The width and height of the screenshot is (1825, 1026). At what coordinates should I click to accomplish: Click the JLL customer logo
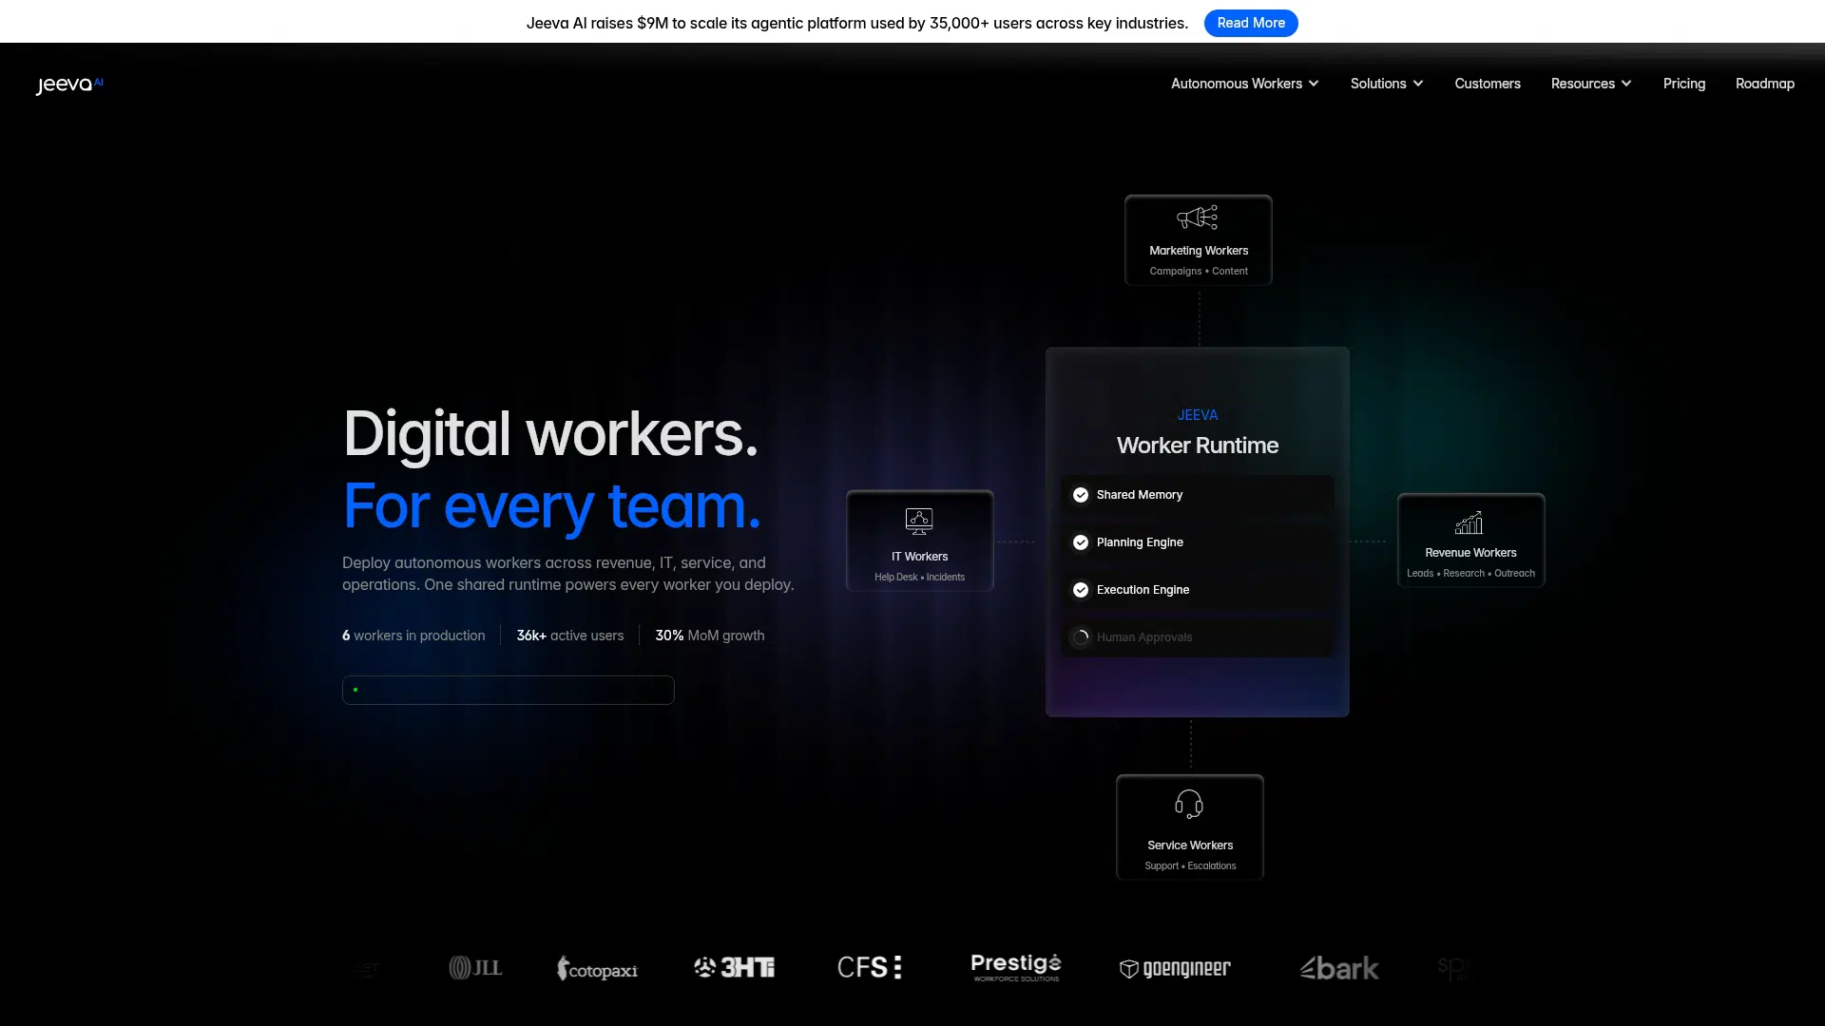point(475,968)
